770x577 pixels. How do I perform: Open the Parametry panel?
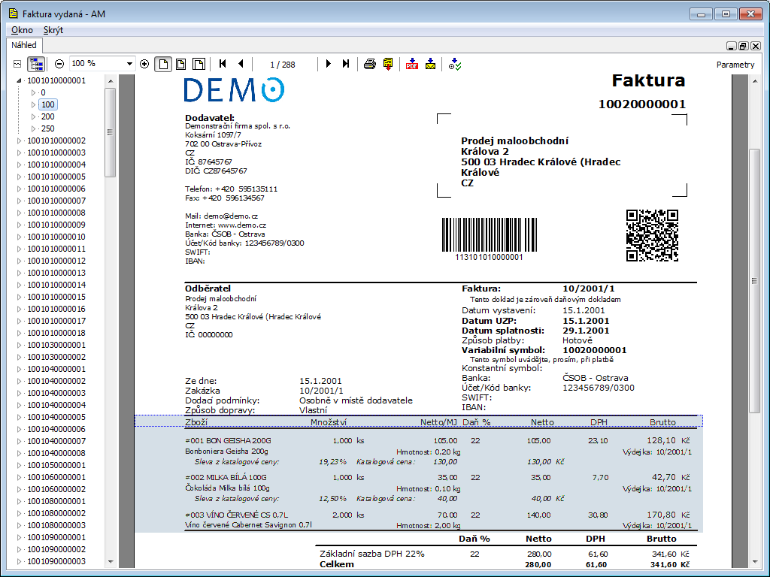click(735, 65)
